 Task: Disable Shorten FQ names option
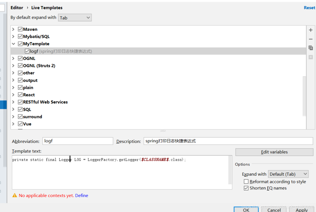click(246, 188)
